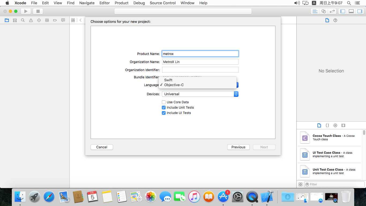Select the UI Test Case Class template
The height and width of the screenshot is (206, 366).
[329, 154]
